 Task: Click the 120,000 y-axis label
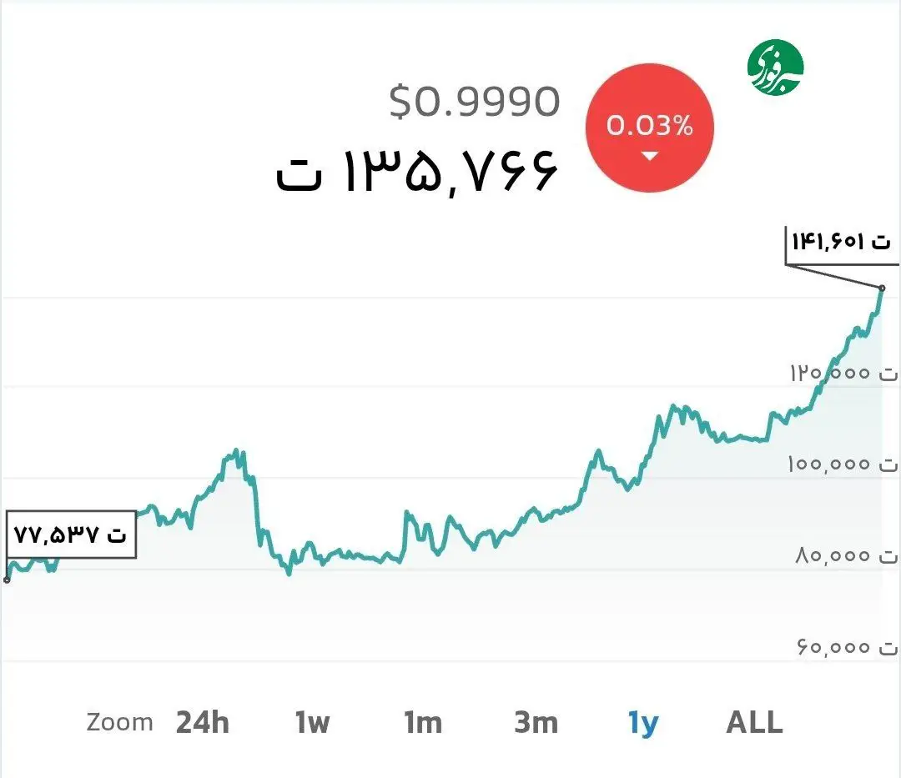[x=843, y=373]
